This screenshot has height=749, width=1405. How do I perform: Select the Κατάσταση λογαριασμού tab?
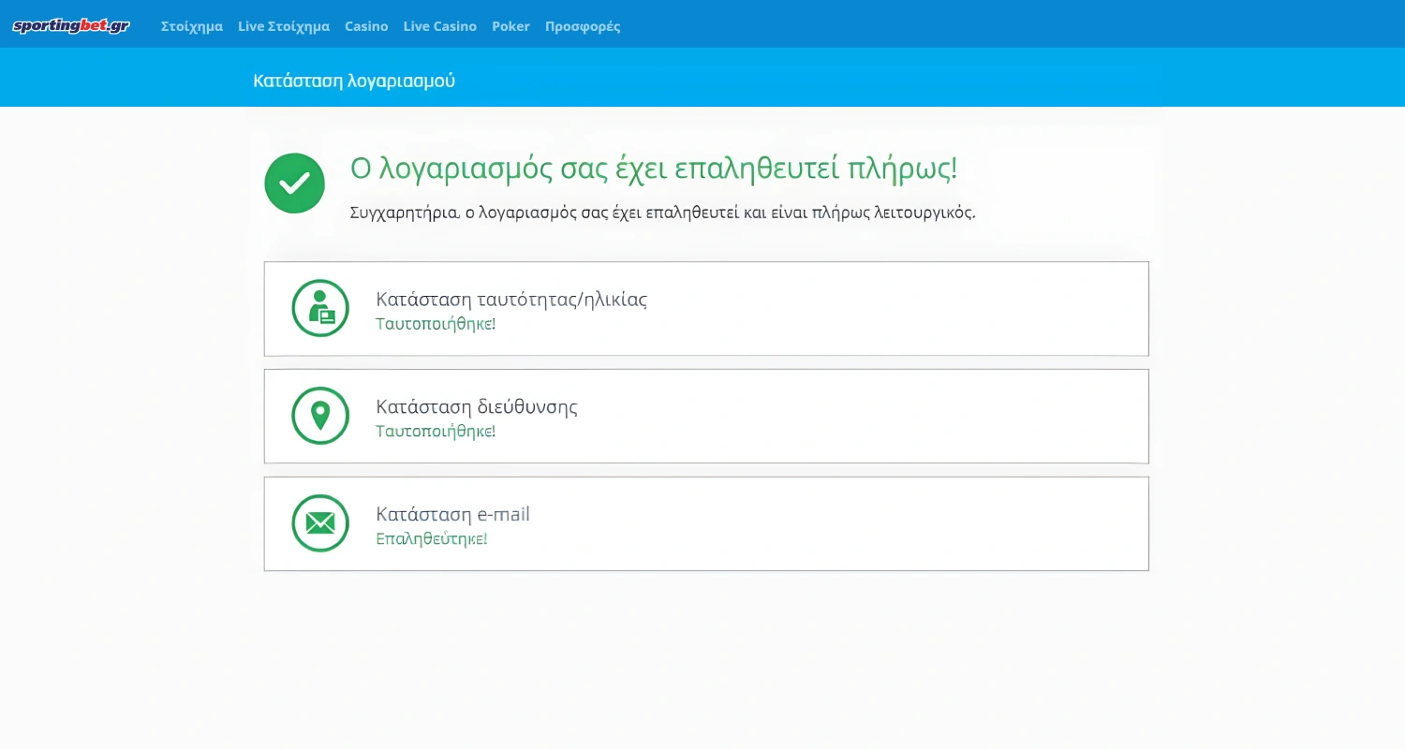354,81
